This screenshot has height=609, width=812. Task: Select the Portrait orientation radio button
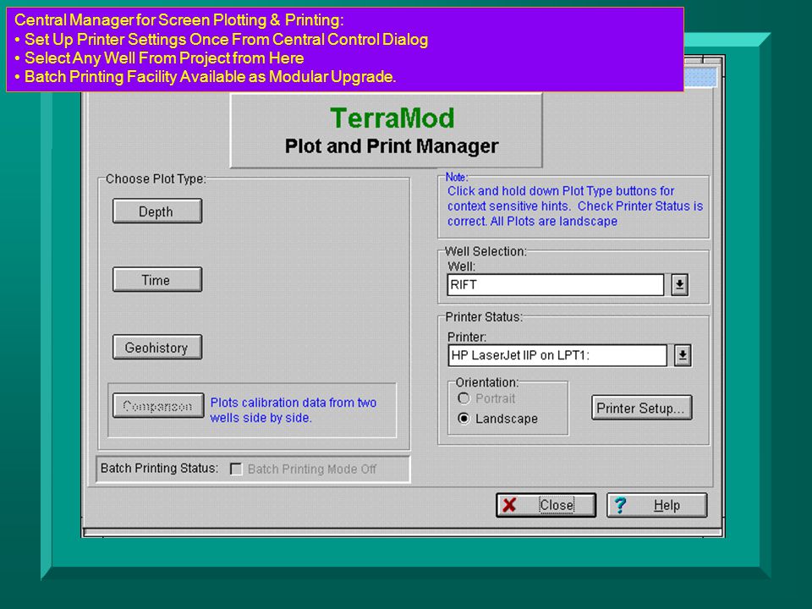(464, 398)
